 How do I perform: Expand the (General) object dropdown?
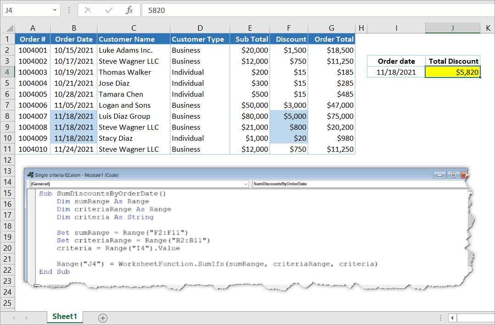(246, 184)
